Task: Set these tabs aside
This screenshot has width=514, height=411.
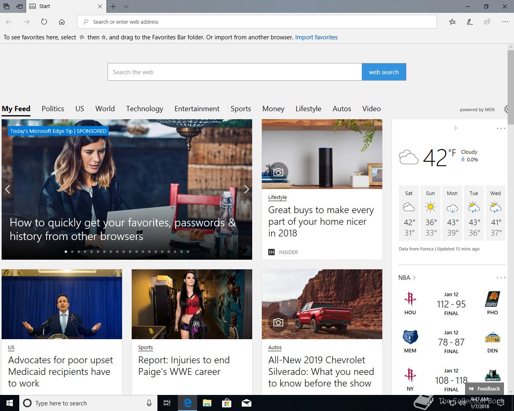Action: (19, 6)
